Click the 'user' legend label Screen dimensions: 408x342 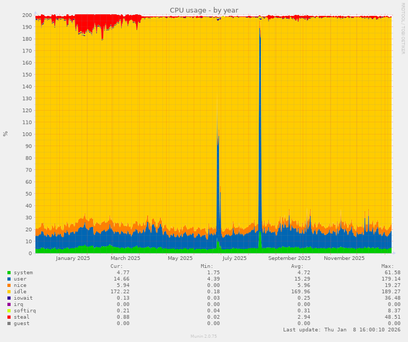click(20, 279)
